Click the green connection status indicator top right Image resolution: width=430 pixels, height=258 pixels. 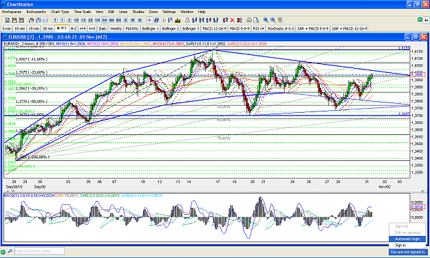click(420, 19)
